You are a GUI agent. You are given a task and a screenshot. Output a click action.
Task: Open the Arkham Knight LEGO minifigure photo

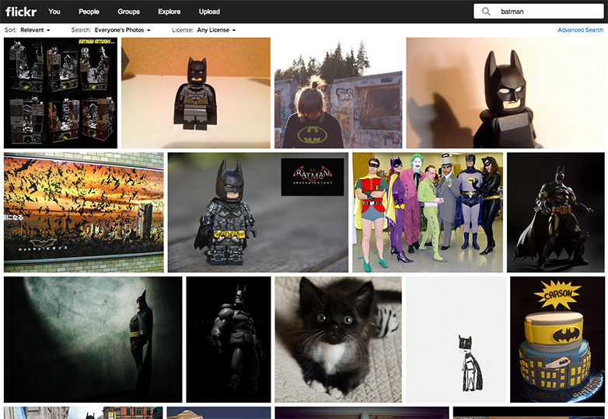coord(258,213)
